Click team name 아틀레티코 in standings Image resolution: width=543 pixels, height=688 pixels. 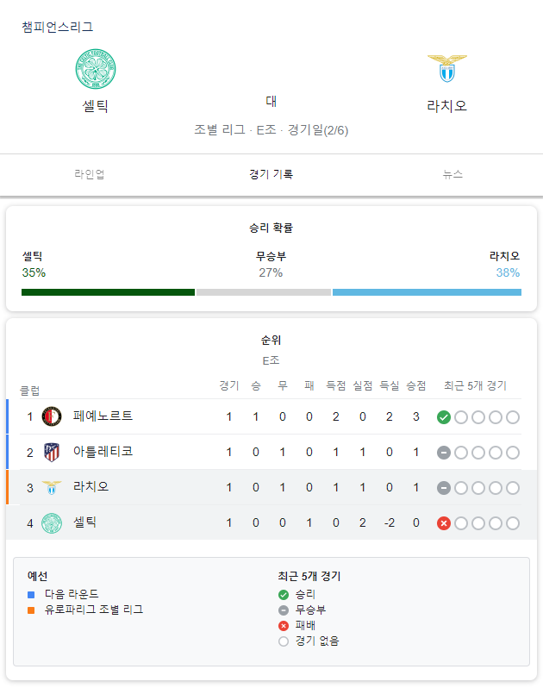(103, 451)
